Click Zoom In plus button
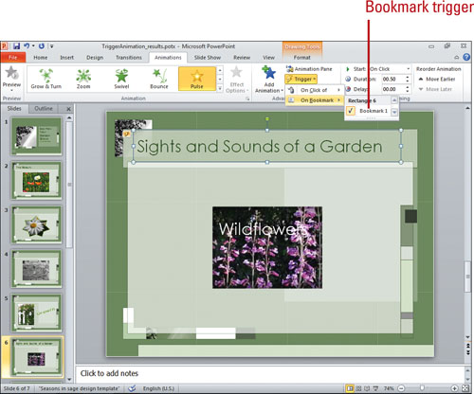The width and height of the screenshot is (474, 394). click(x=454, y=388)
